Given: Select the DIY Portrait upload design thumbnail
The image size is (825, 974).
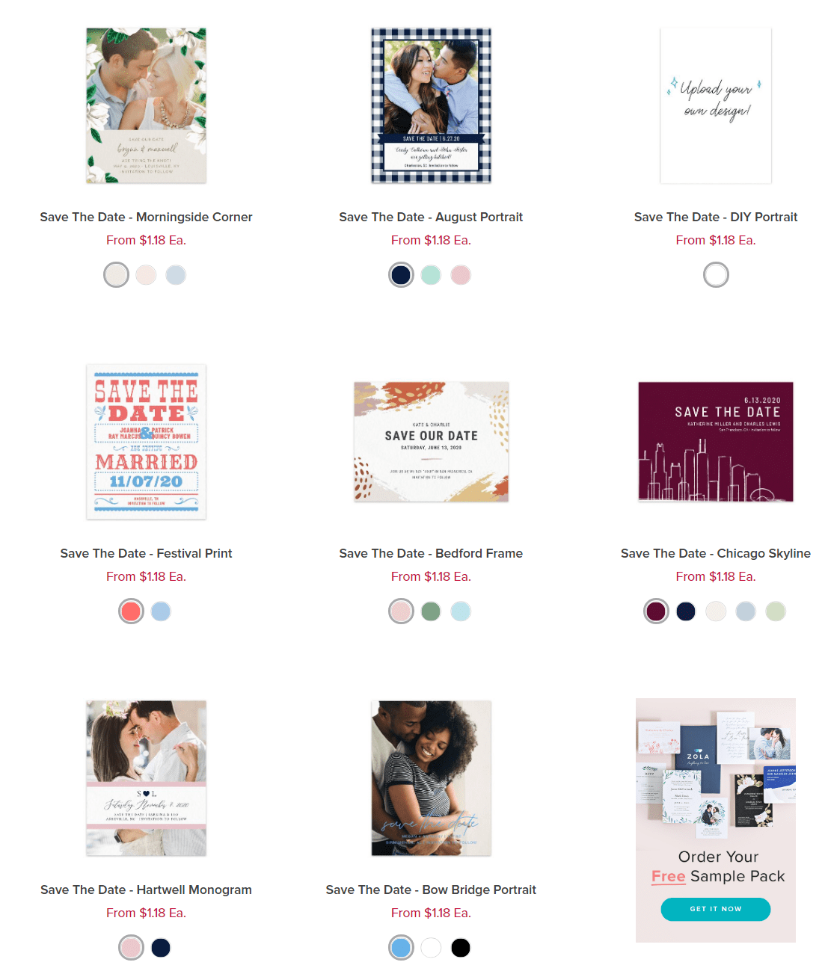Looking at the screenshot, I should point(716,105).
